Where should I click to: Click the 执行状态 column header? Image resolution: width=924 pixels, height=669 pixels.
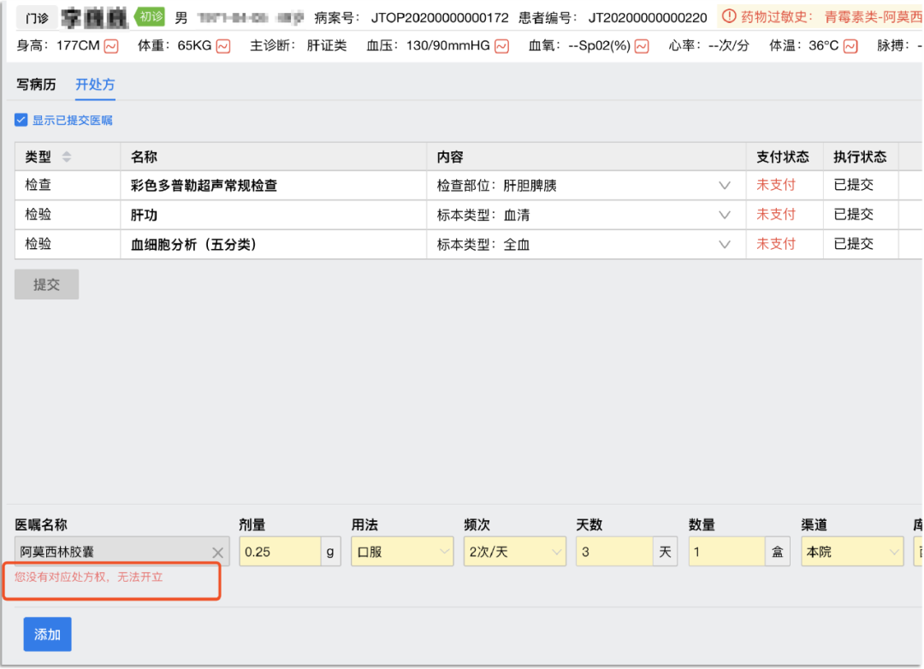(x=860, y=157)
